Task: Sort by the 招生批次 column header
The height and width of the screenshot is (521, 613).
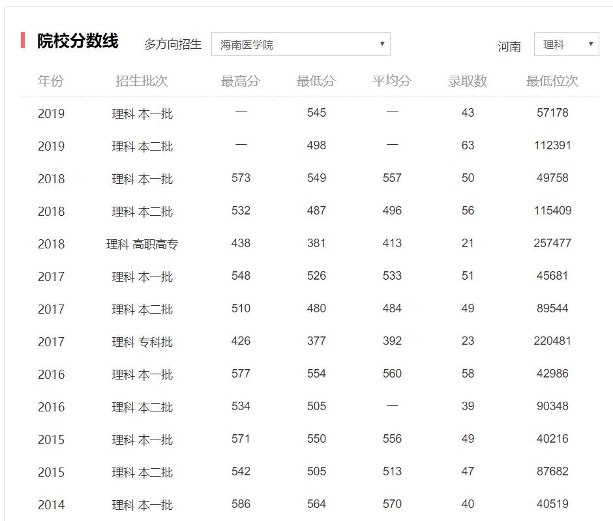Action: (141, 81)
